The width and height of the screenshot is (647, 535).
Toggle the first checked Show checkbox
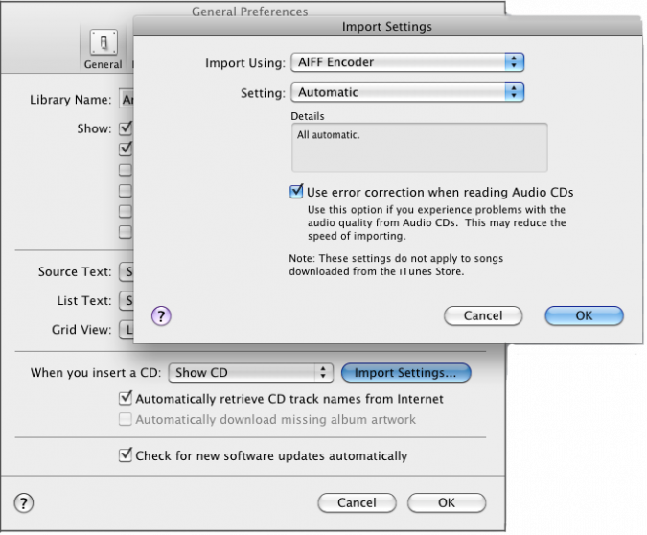point(125,128)
